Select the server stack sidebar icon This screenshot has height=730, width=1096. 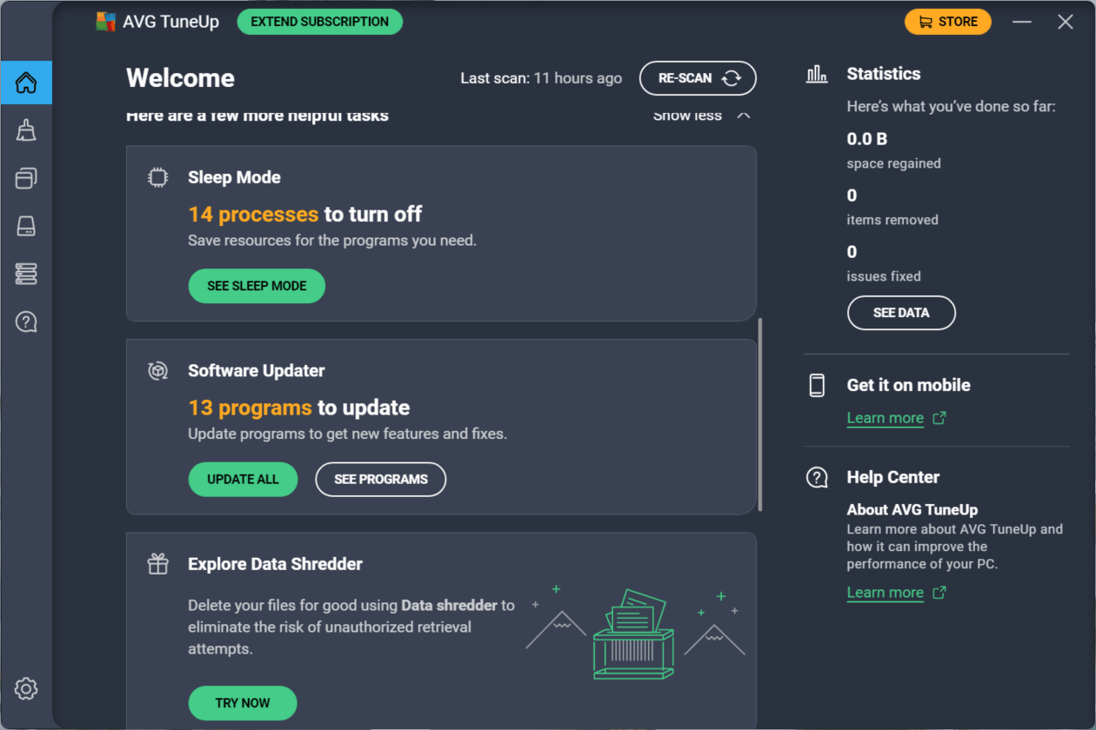coord(26,275)
